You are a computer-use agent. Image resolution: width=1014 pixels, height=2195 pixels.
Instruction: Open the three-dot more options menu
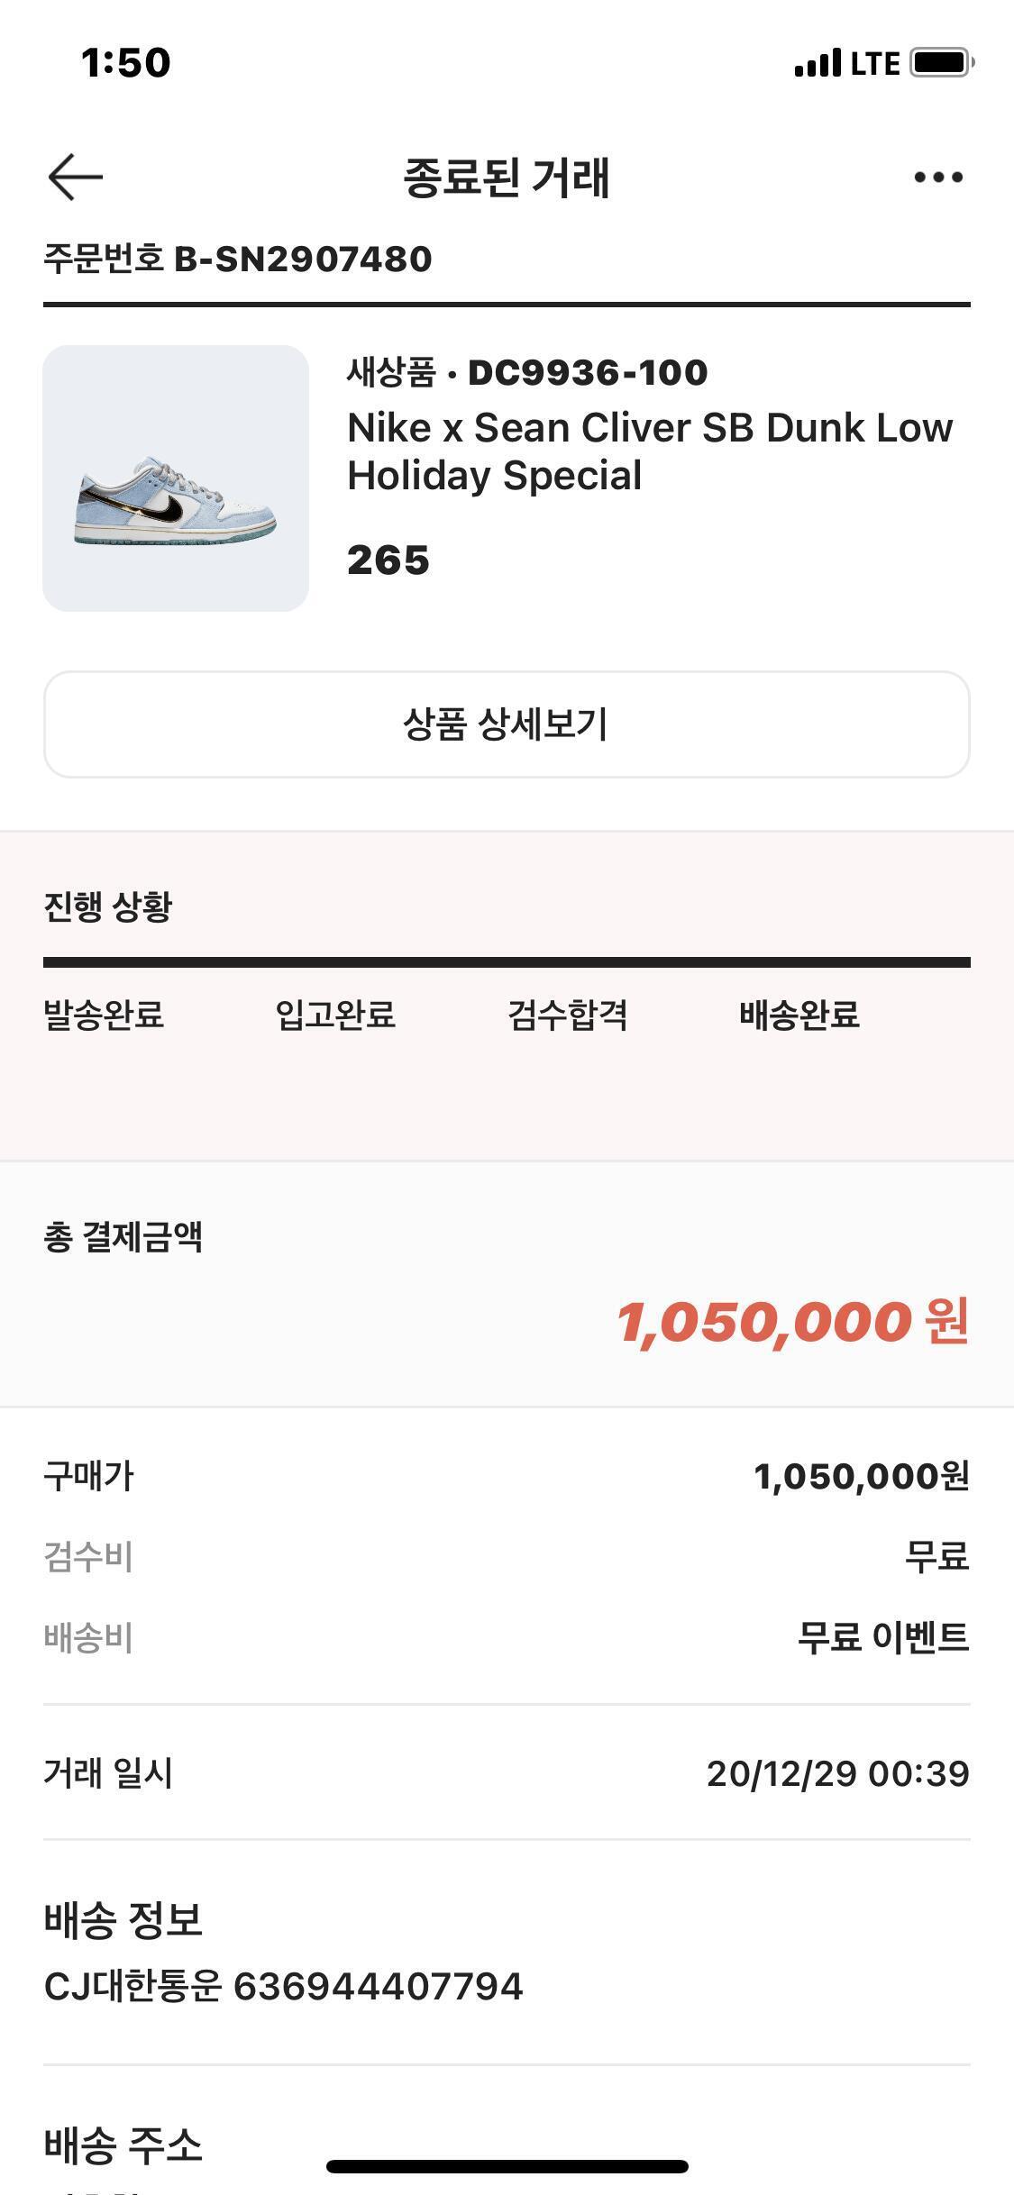[x=938, y=178]
